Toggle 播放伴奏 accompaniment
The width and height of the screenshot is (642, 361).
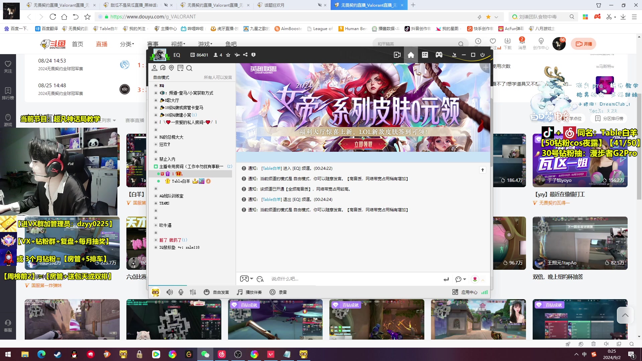pyautogui.click(x=249, y=292)
